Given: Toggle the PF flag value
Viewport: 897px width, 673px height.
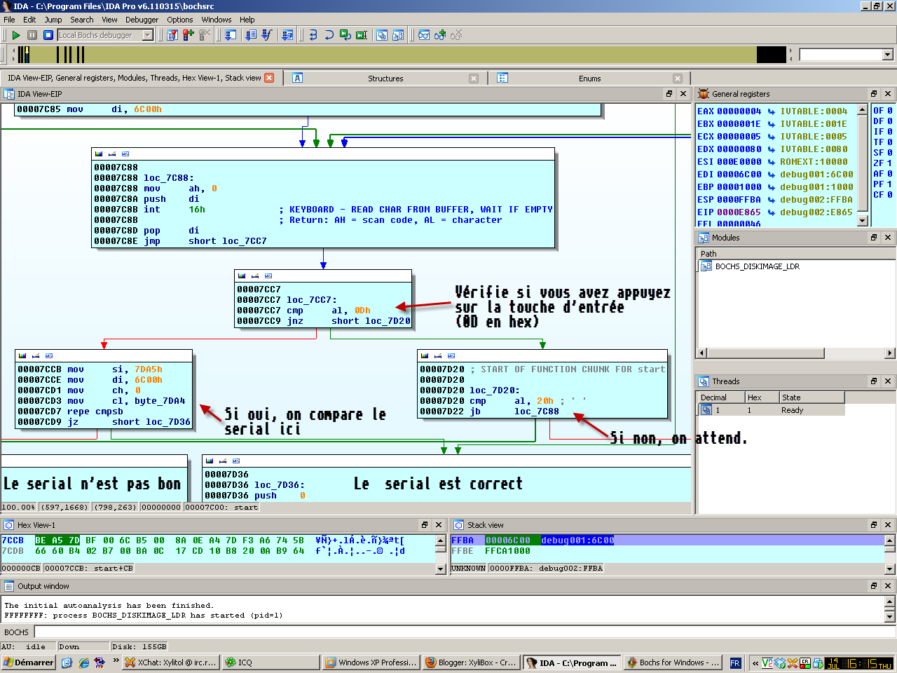Looking at the screenshot, I should pyautogui.click(x=890, y=184).
